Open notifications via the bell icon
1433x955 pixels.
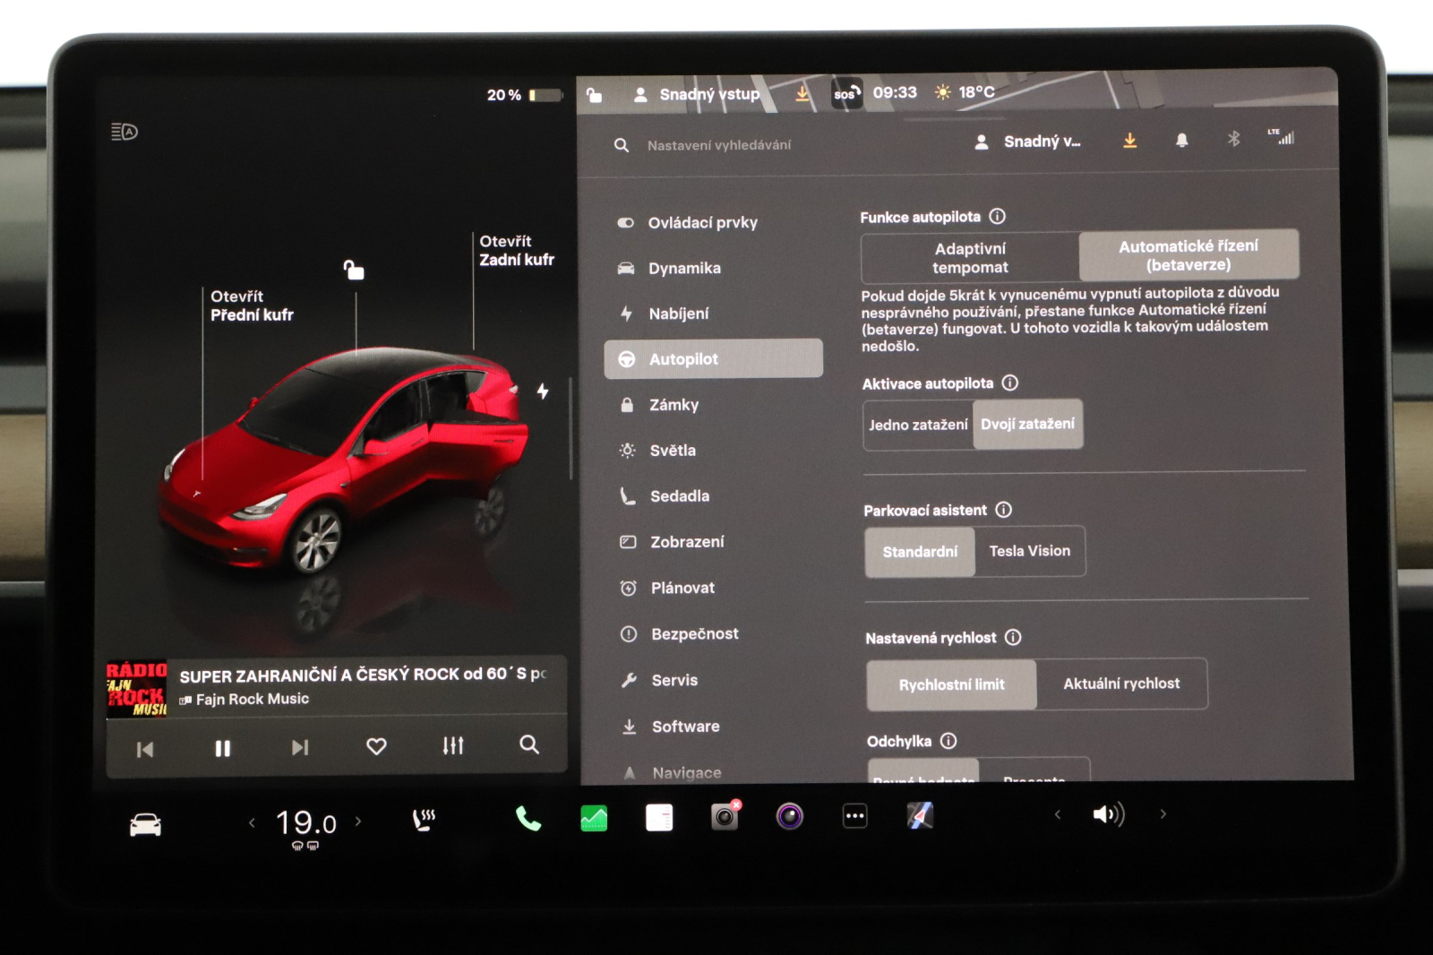[x=1181, y=141]
